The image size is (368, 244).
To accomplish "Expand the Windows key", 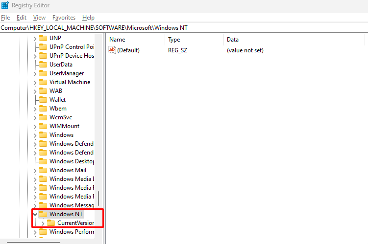I will click(35, 135).
